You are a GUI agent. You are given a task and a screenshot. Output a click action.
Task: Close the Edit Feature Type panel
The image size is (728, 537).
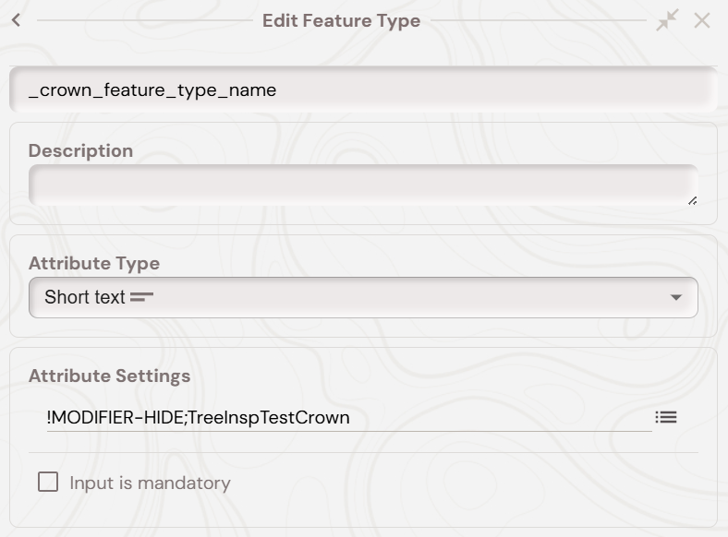pyautogui.click(x=702, y=20)
